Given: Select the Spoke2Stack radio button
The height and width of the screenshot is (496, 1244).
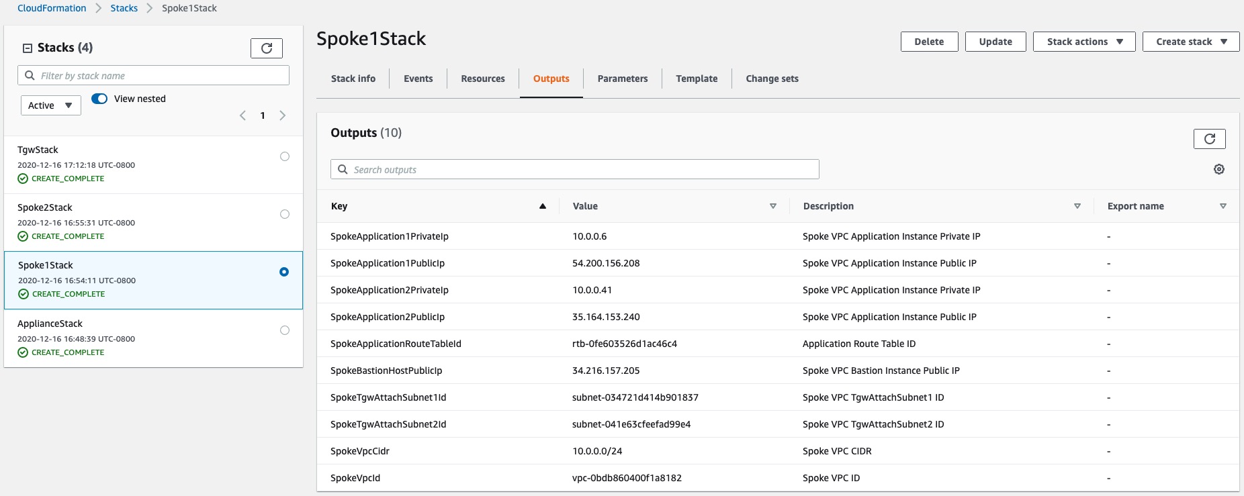Looking at the screenshot, I should pyautogui.click(x=285, y=214).
